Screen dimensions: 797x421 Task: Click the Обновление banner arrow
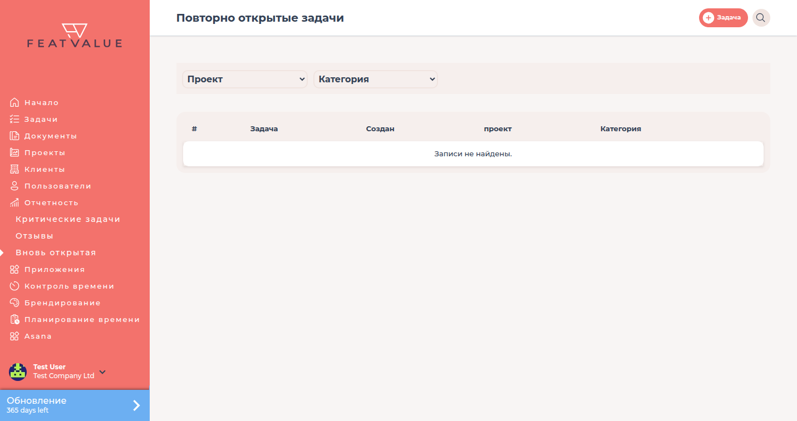point(136,405)
